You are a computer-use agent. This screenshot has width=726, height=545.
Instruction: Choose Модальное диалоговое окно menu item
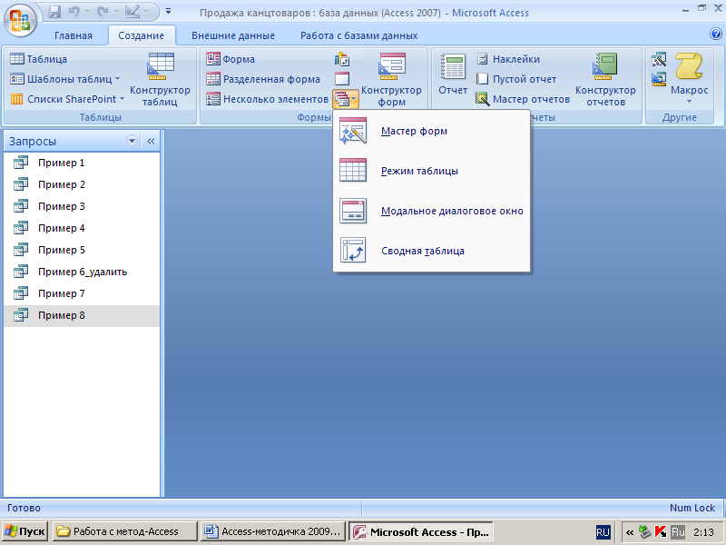(x=432, y=211)
